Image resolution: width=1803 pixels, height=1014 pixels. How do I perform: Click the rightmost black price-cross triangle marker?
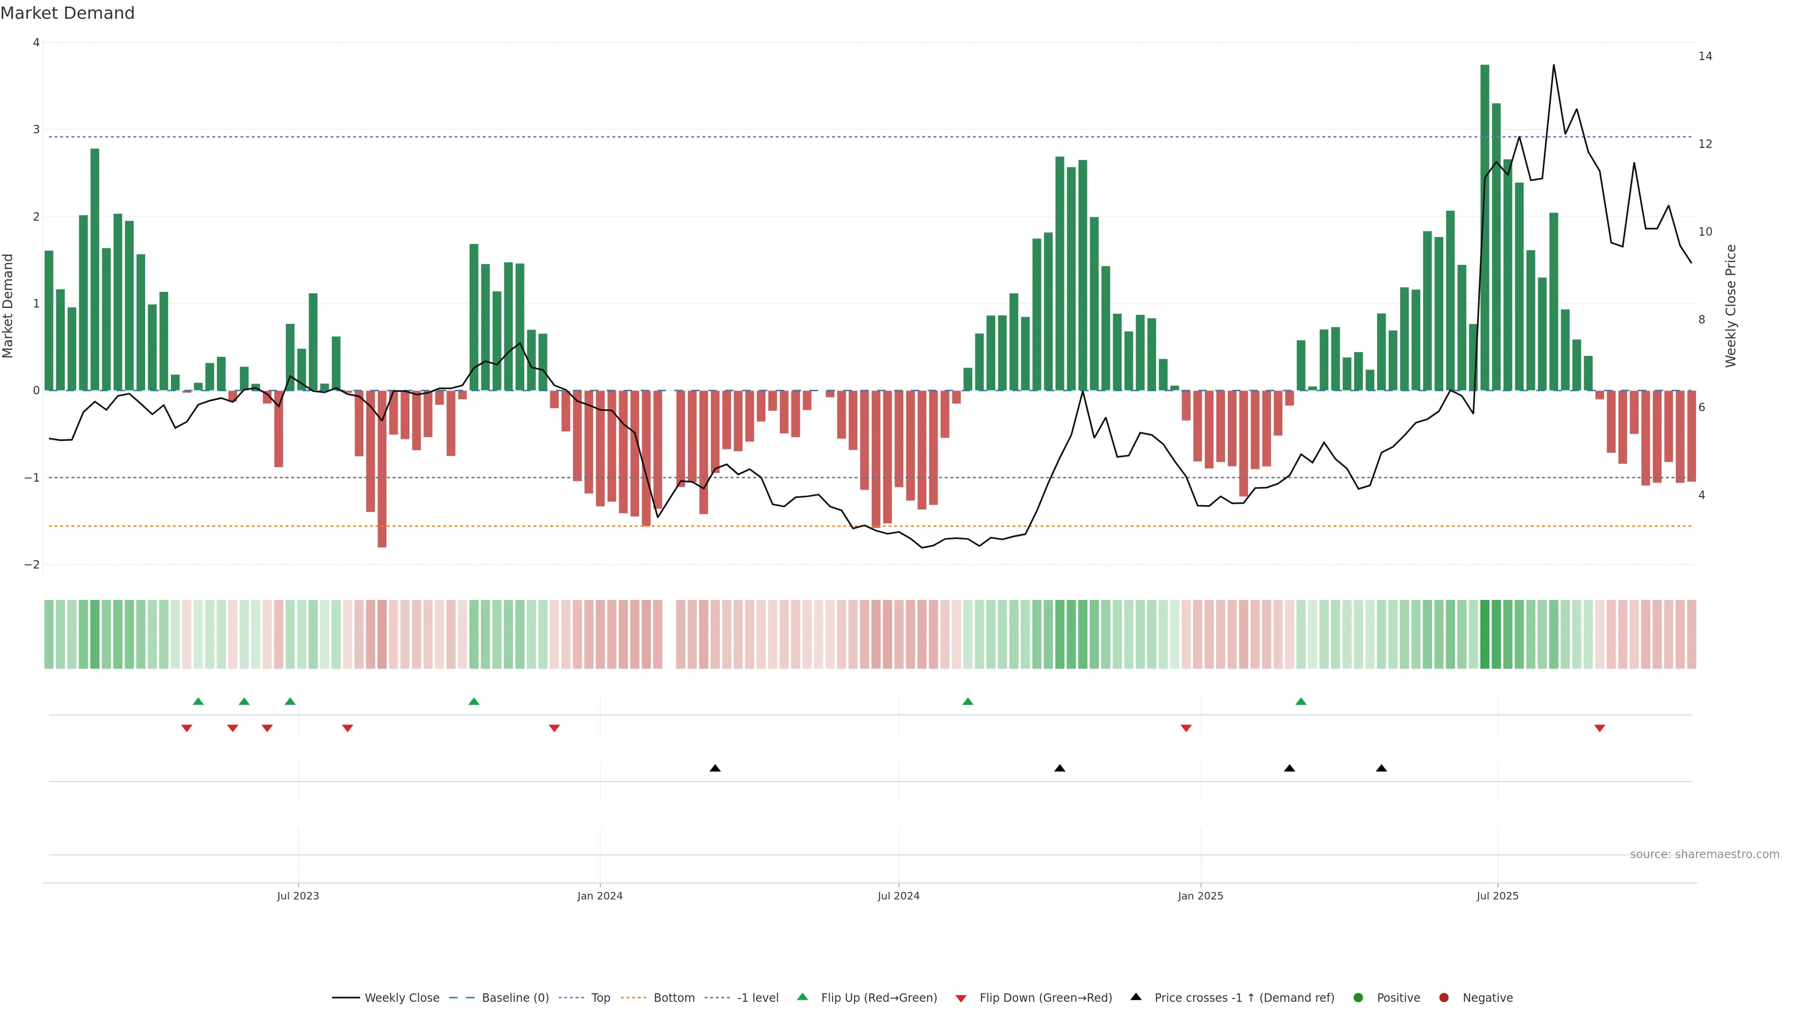click(x=1381, y=768)
